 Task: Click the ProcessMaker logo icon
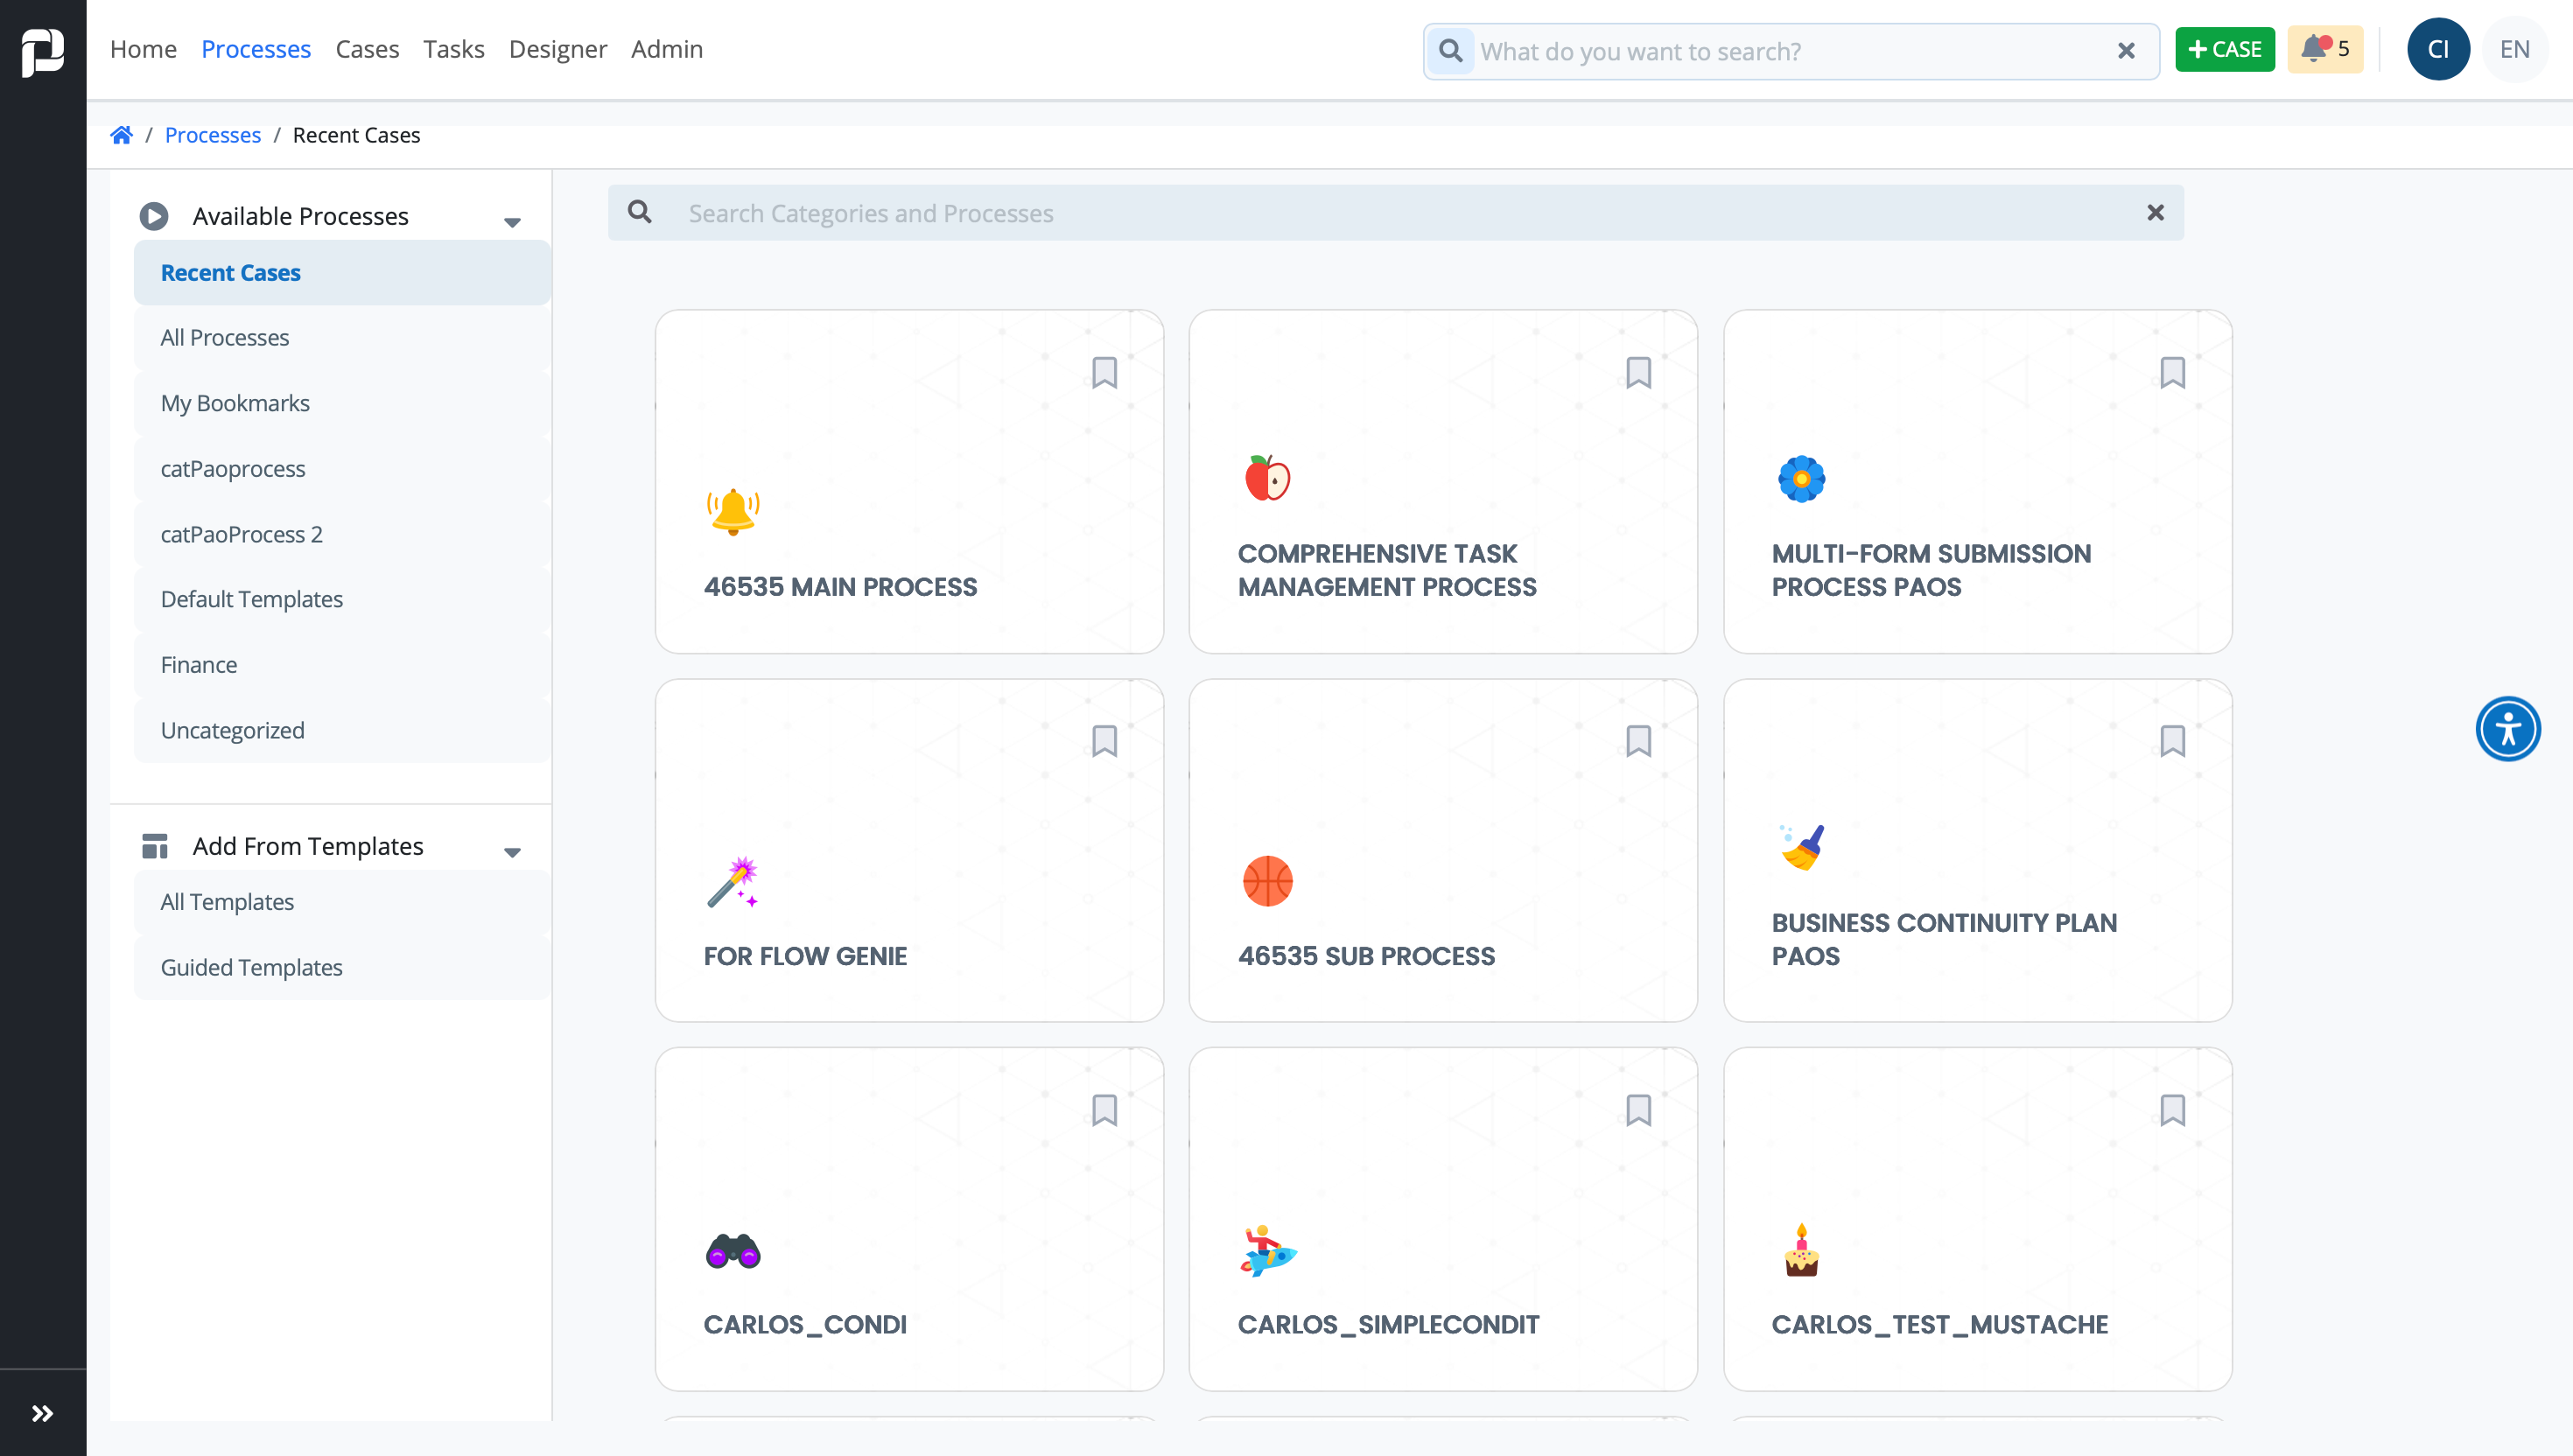[43, 50]
